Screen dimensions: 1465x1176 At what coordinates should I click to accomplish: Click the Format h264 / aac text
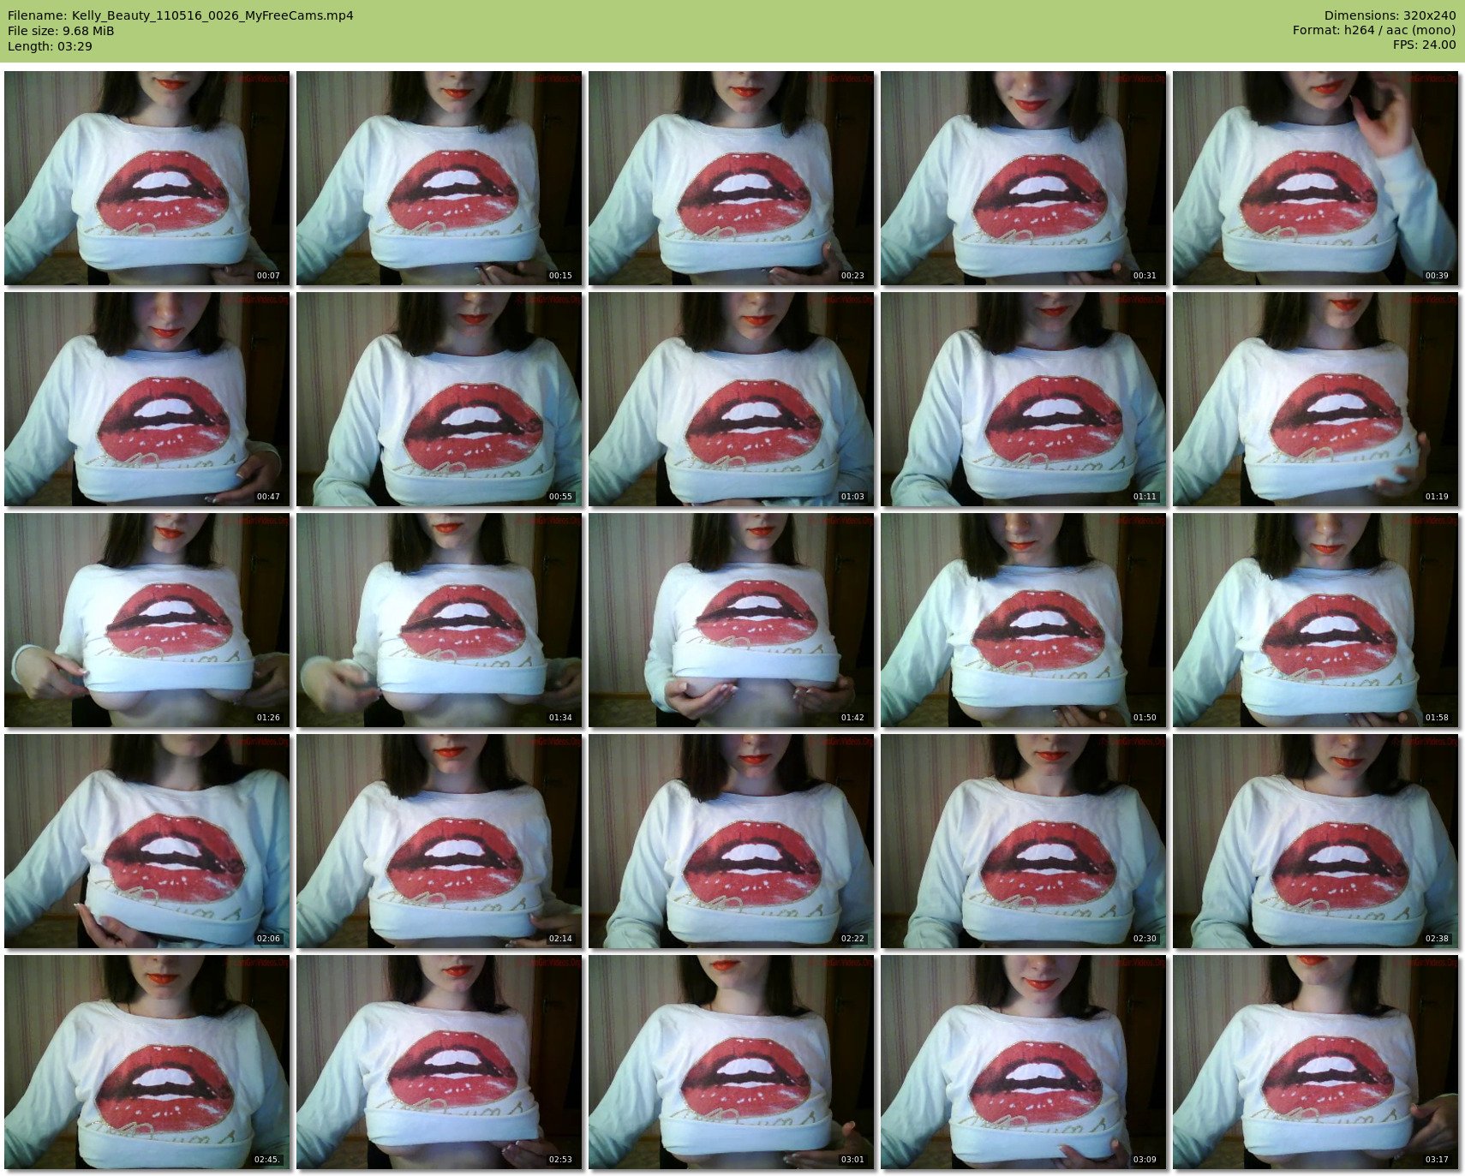[1374, 30]
